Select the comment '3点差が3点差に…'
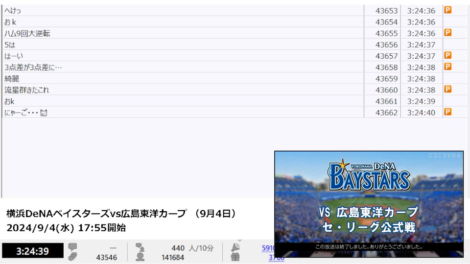The height and width of the screenshot is (264, 470). click(x=33, y=67)
